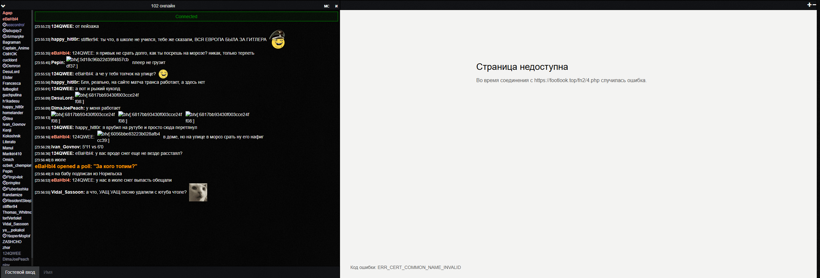
Task: Click the 'МС' button in chat header
Action: coord(326,6)
